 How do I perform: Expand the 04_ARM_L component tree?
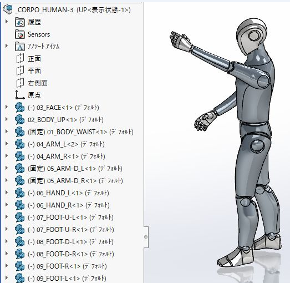(7, 144)
